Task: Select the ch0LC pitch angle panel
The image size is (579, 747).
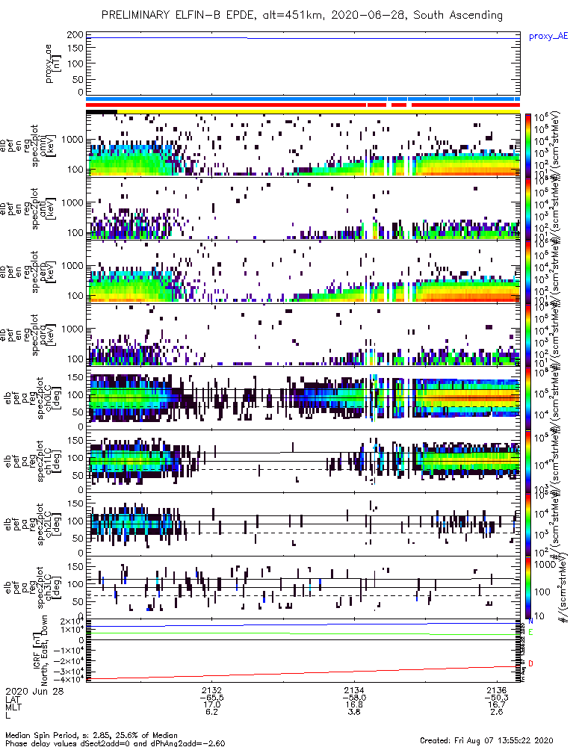Action: click(303, 398)
